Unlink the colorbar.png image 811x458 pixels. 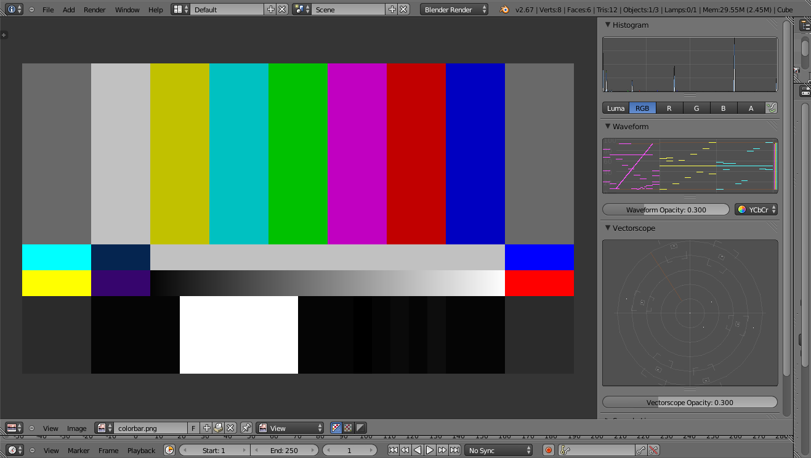230,428
